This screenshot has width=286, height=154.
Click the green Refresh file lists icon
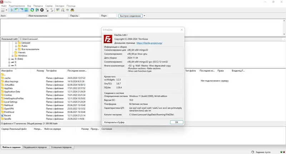pyautogui.click(x=32, y=10)
